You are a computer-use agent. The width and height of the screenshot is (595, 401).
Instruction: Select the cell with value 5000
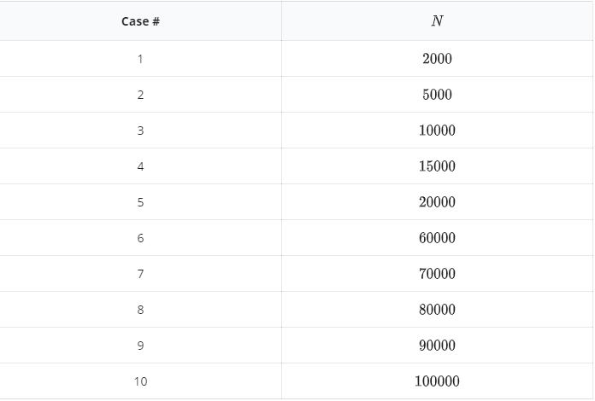[x=437, y=95]
